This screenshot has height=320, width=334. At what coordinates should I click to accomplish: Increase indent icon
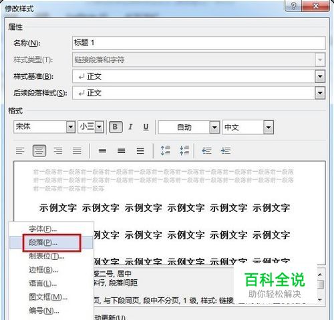point(226,151)
